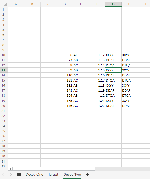This screenshot has width=150, height=179.
Task: Select column B header
Action: click(x=32, y=4)
